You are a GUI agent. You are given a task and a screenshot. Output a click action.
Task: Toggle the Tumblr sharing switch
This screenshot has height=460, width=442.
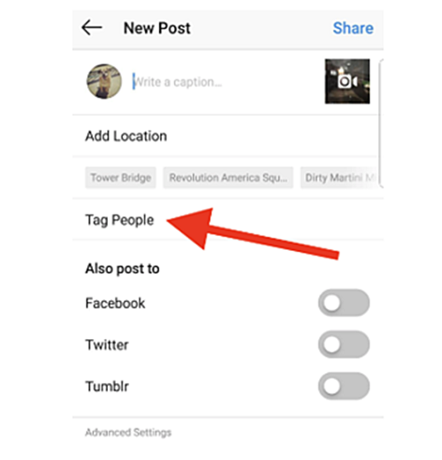[x=344, y=386]
